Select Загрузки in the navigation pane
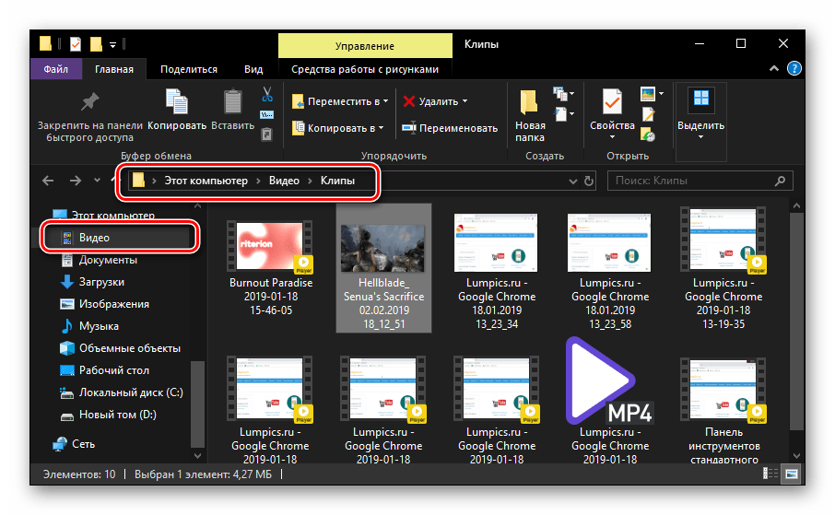Image resolution: width=835 pixels, height=515 pixels. [x=101, y=282]
